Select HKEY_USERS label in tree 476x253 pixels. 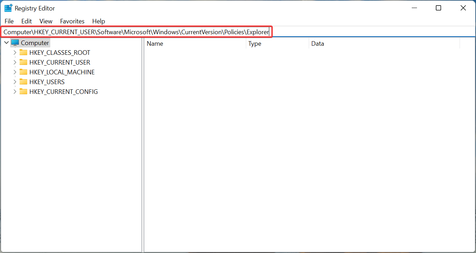pos(47,82)
